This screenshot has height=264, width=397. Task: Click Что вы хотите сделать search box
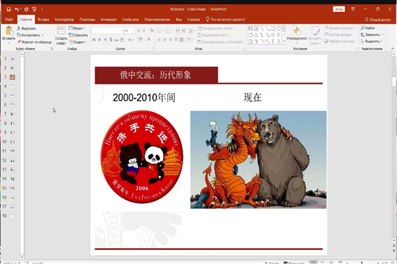point(226,19)
